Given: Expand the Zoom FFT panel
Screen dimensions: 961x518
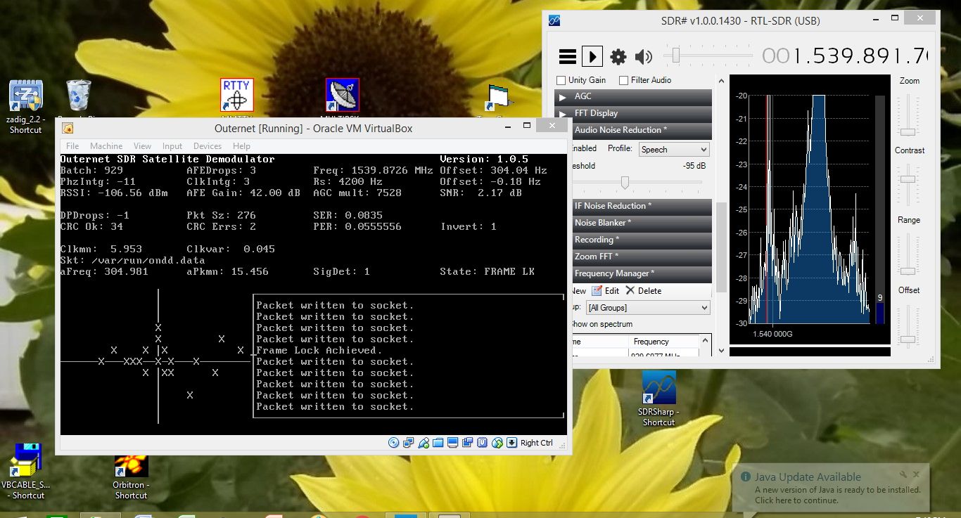Looking at the screenshot, I should point(642,257).
